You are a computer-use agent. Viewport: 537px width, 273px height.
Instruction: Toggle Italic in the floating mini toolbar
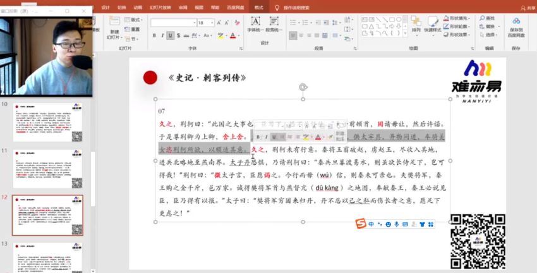pyautogui.click(x=266, y=137)
